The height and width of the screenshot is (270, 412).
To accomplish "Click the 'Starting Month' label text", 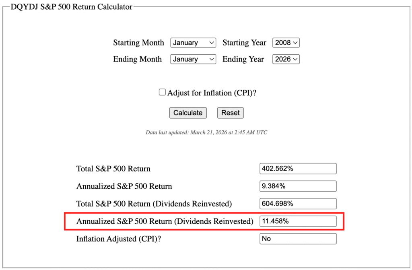I will (x=138, y=43).
